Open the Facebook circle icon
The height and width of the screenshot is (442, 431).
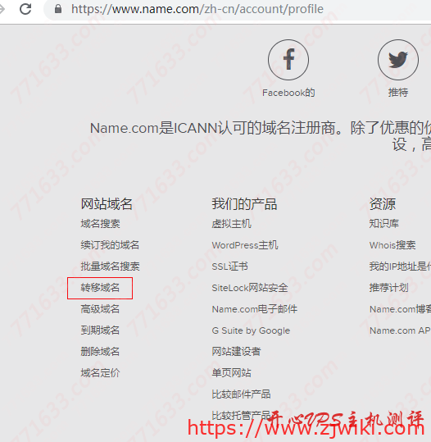point(288,60)
